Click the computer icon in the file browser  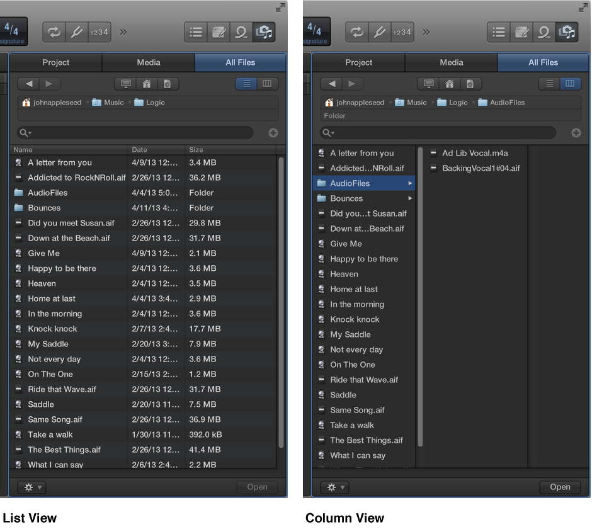coord(125,83)
